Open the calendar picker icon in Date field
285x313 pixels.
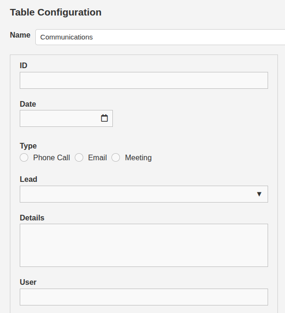(x=104, y=118)
